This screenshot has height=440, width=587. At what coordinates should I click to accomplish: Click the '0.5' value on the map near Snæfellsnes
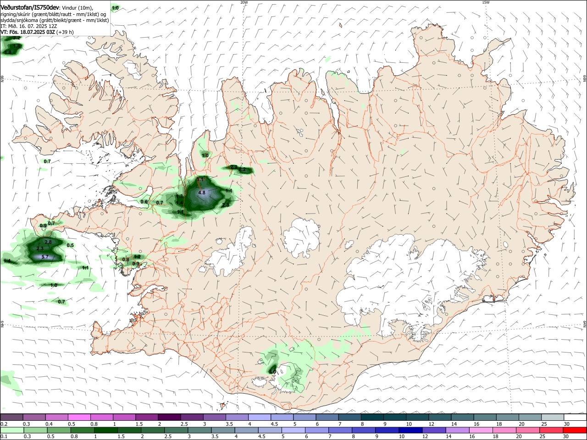(x=70, y=246)
